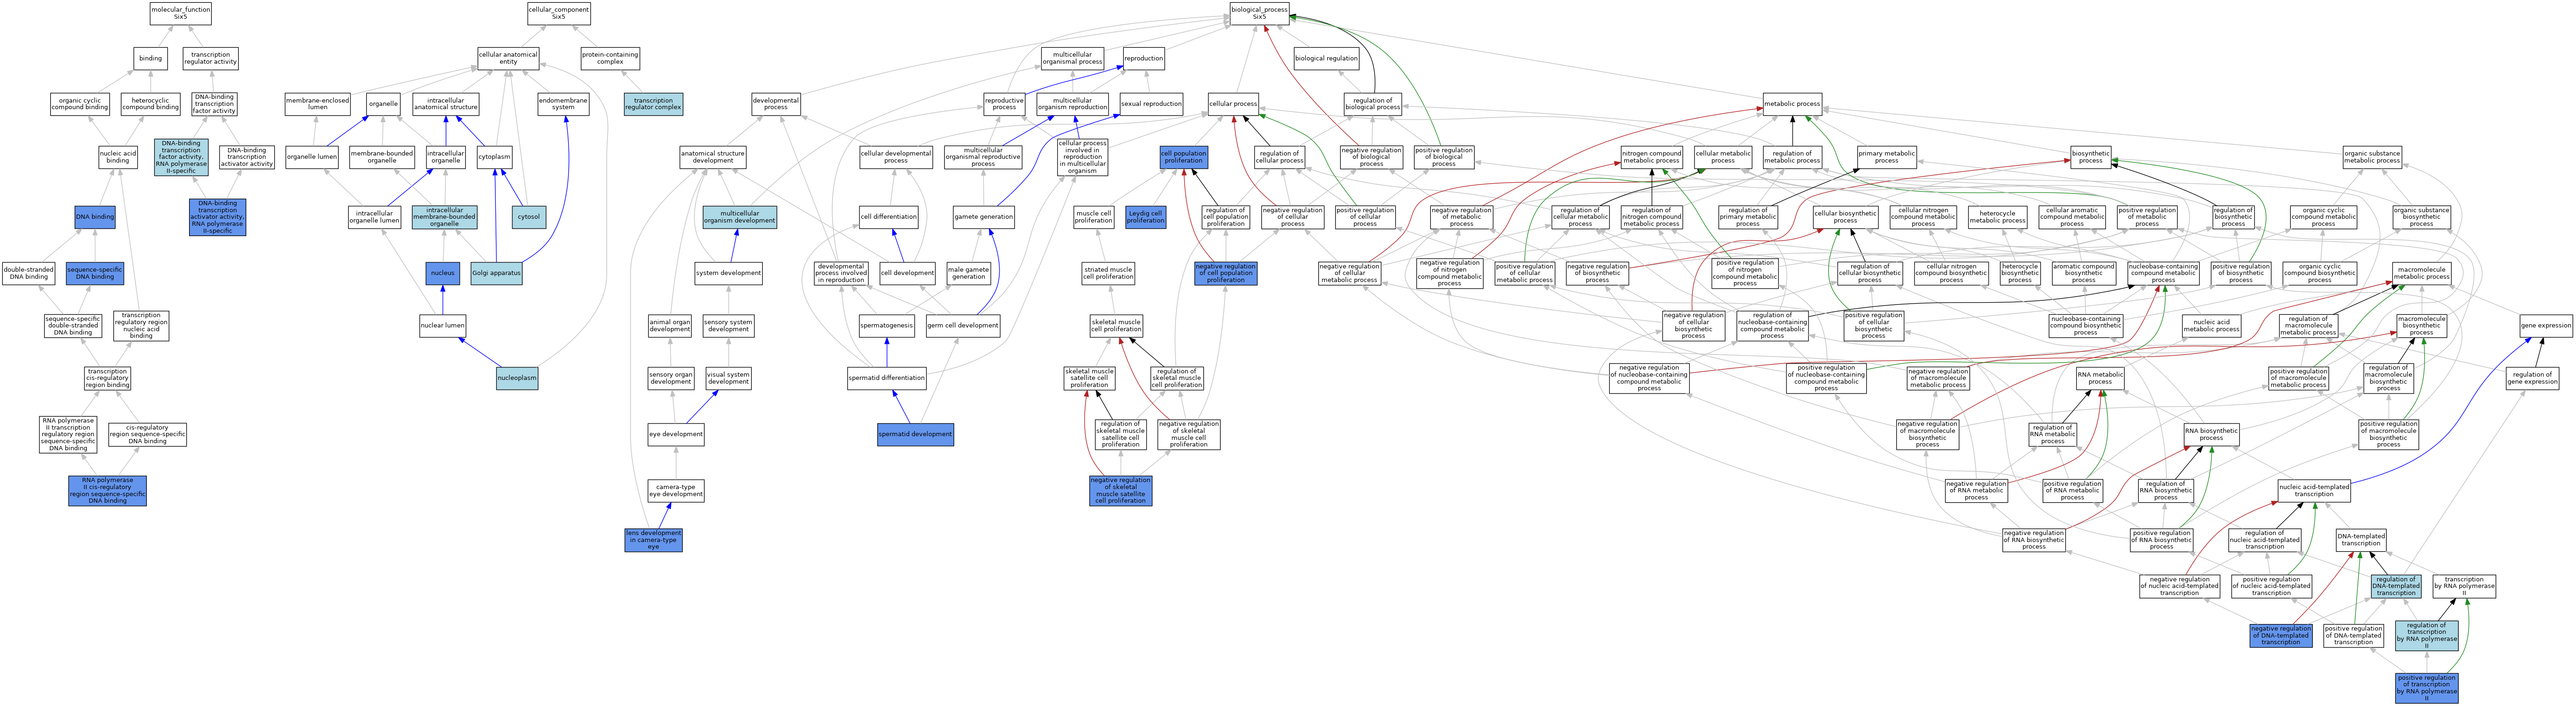Click the cellular aromatic compound metabolic process node
Image resolution: width=2576 pixels, height=706 pixels.
(2072, 217)
